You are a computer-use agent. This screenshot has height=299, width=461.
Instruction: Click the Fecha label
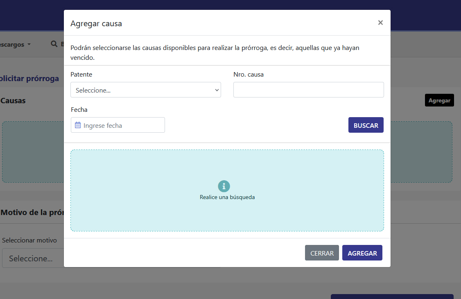point(79,110)
